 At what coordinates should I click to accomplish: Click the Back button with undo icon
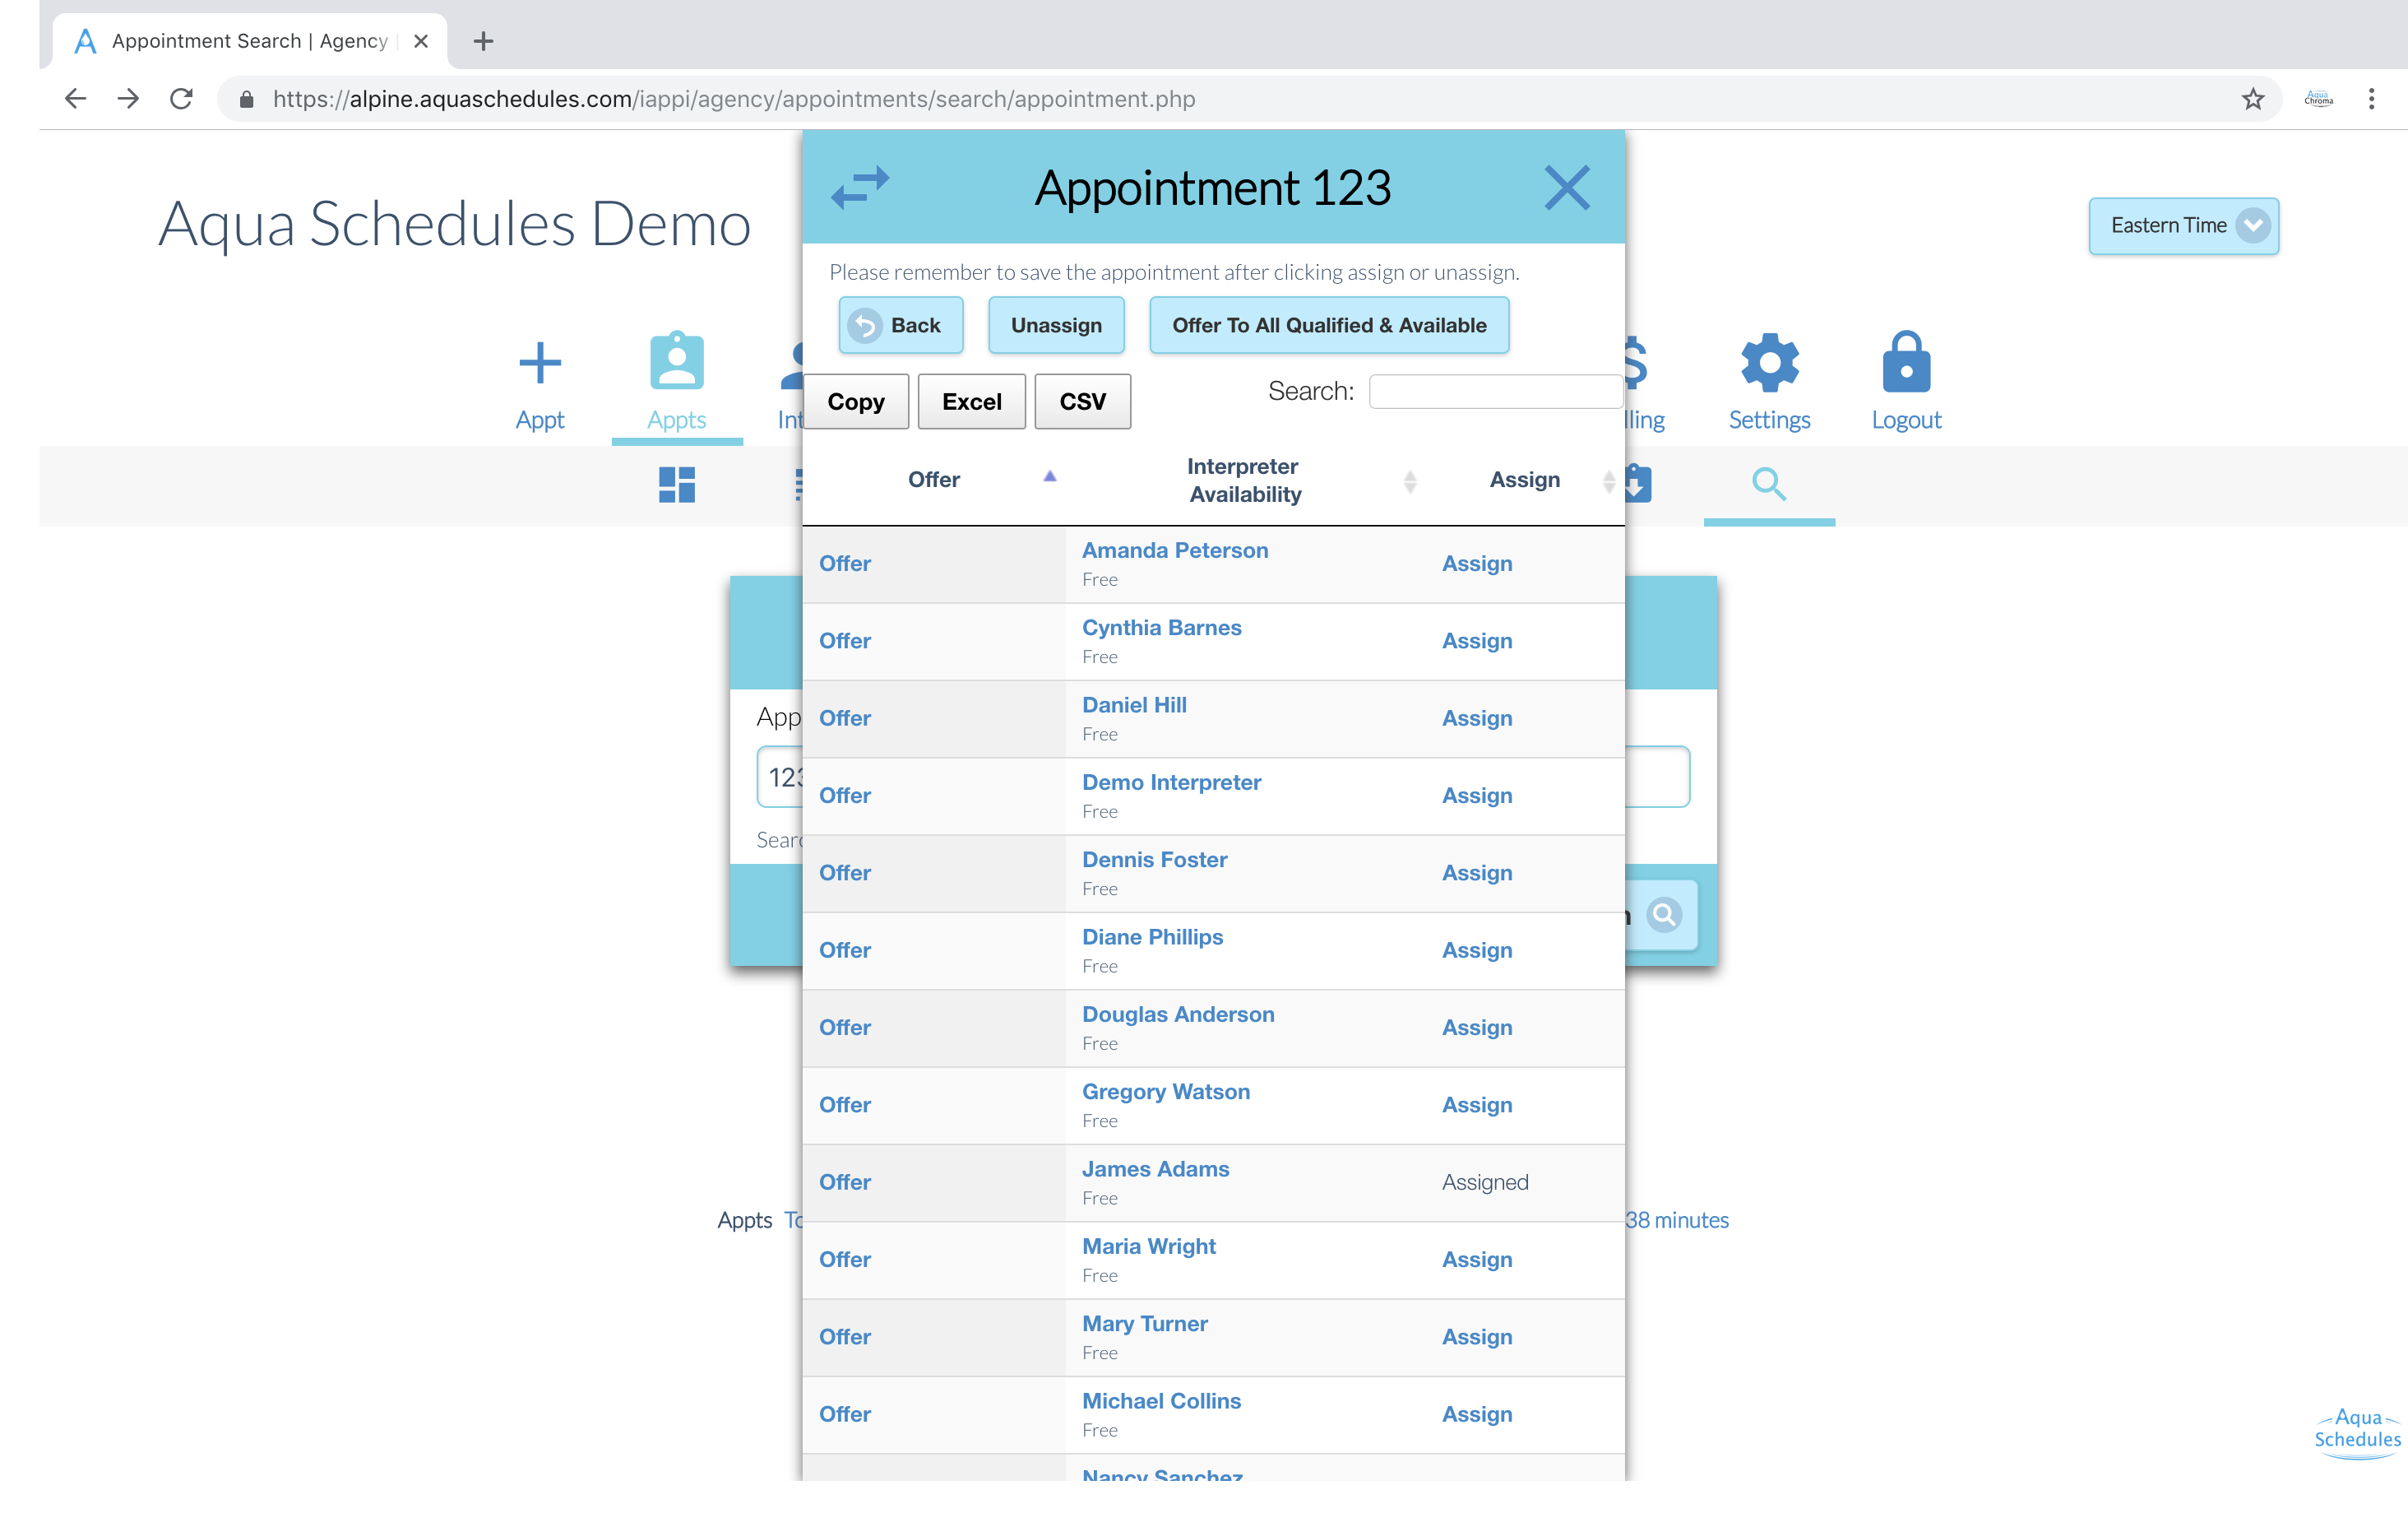coord(900,325)
